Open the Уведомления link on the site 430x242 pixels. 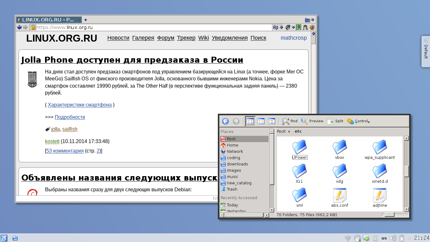click(x=230, y=38)
